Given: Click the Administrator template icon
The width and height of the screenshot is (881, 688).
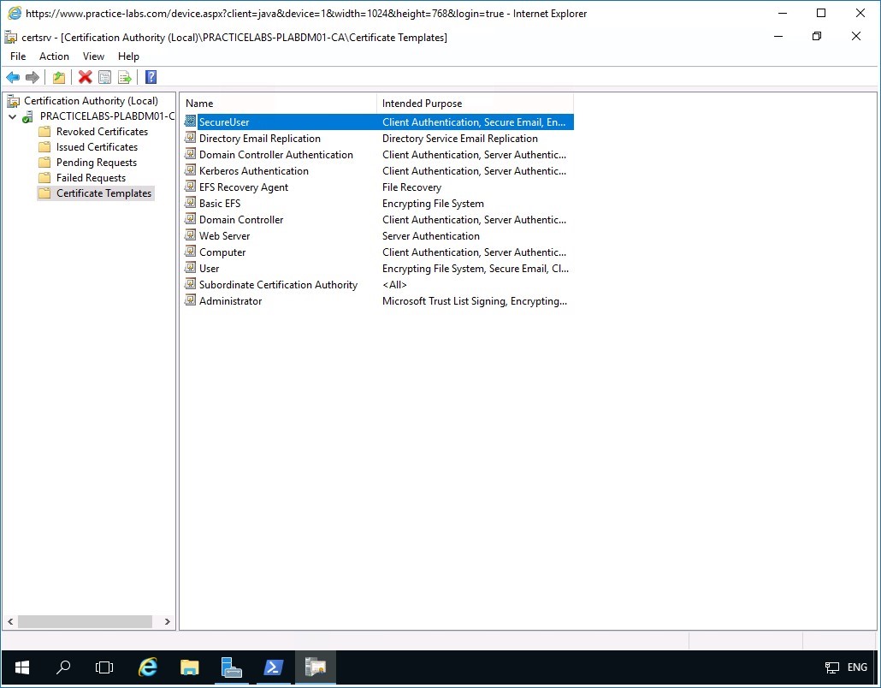Looking at the screenshot, I should pos(191,300).
